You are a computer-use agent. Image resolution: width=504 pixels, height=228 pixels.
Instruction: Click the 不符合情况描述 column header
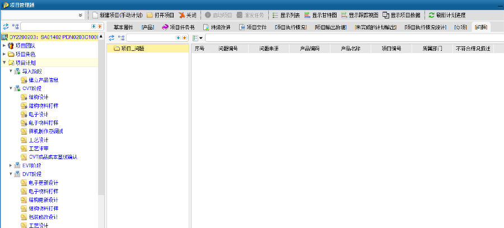pos(473,49)
